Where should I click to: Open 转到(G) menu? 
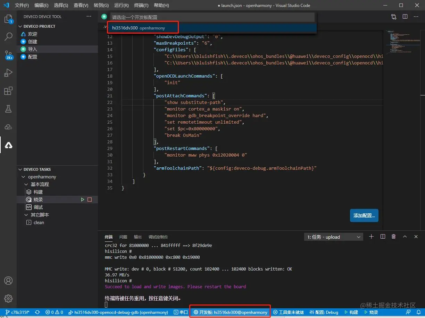pos(101,5)
